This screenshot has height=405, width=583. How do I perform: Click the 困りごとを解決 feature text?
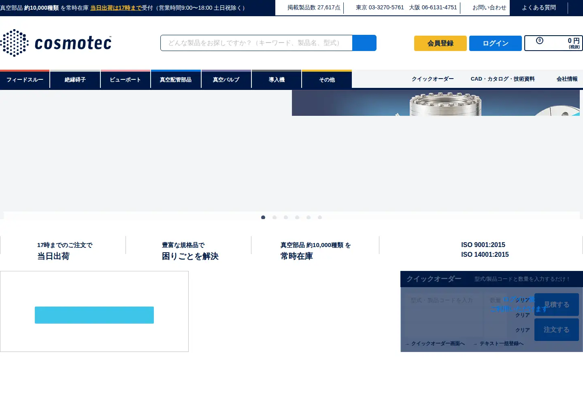click(190, 256)
